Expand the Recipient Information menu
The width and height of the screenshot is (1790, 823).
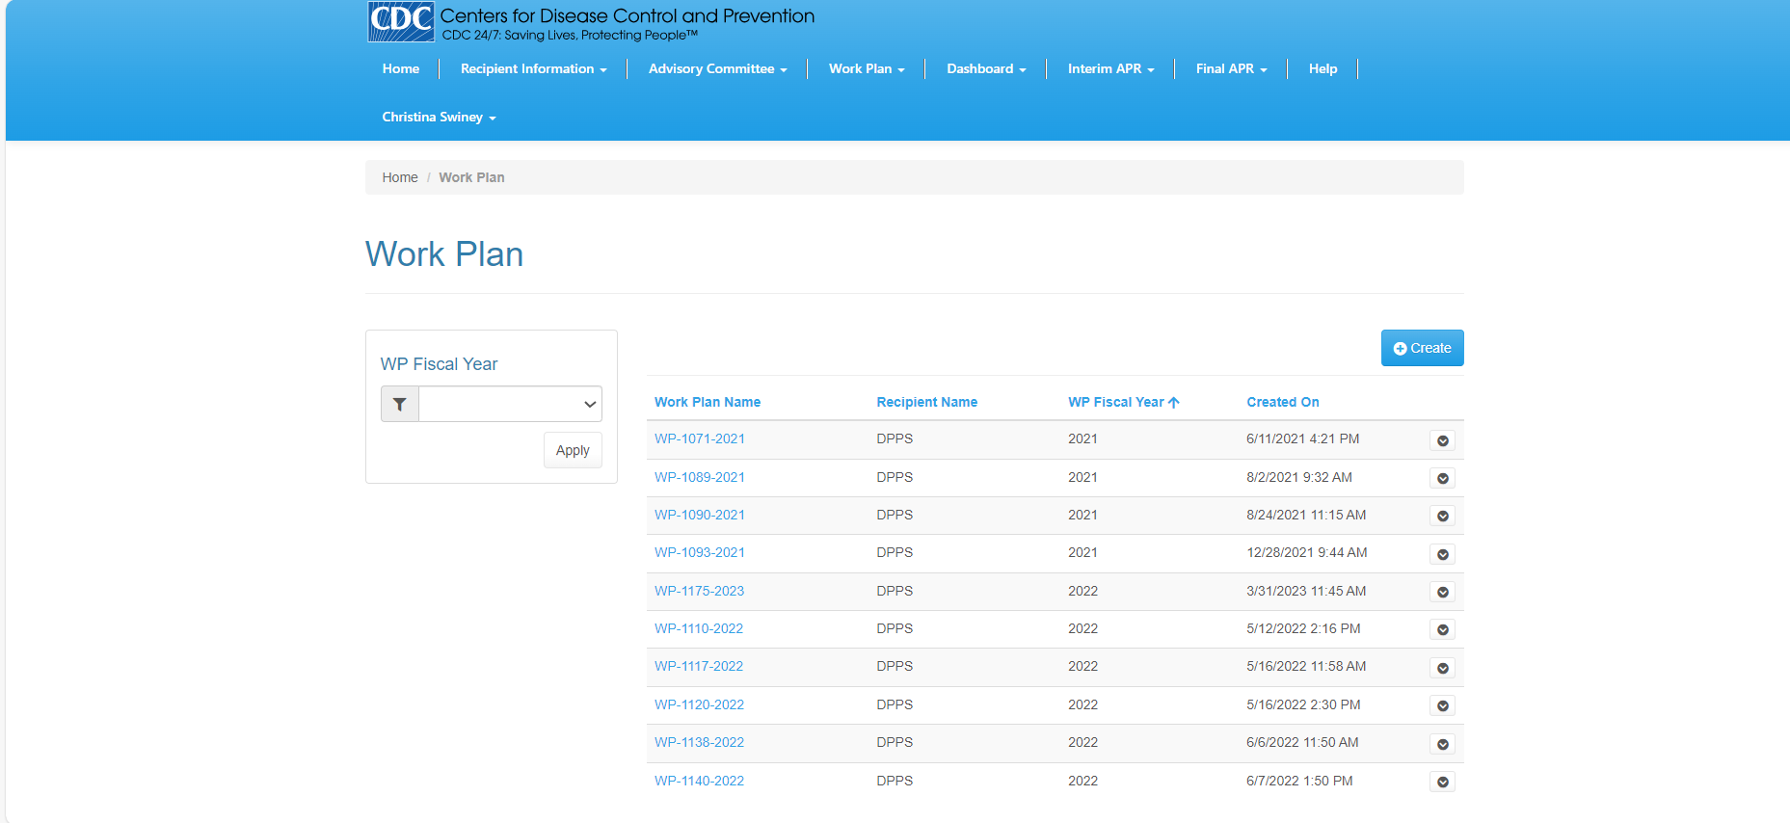point(533,68)
